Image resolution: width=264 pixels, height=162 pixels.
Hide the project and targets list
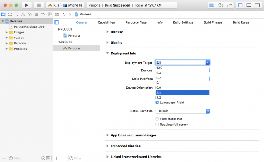57,22
